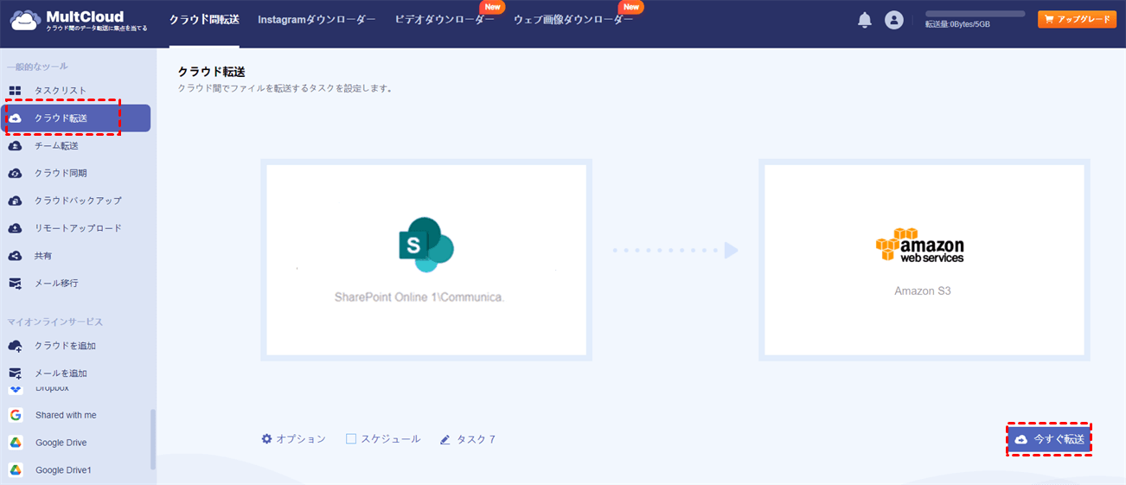
Task: Open the user account avatar
Action: tap(894, 20)
